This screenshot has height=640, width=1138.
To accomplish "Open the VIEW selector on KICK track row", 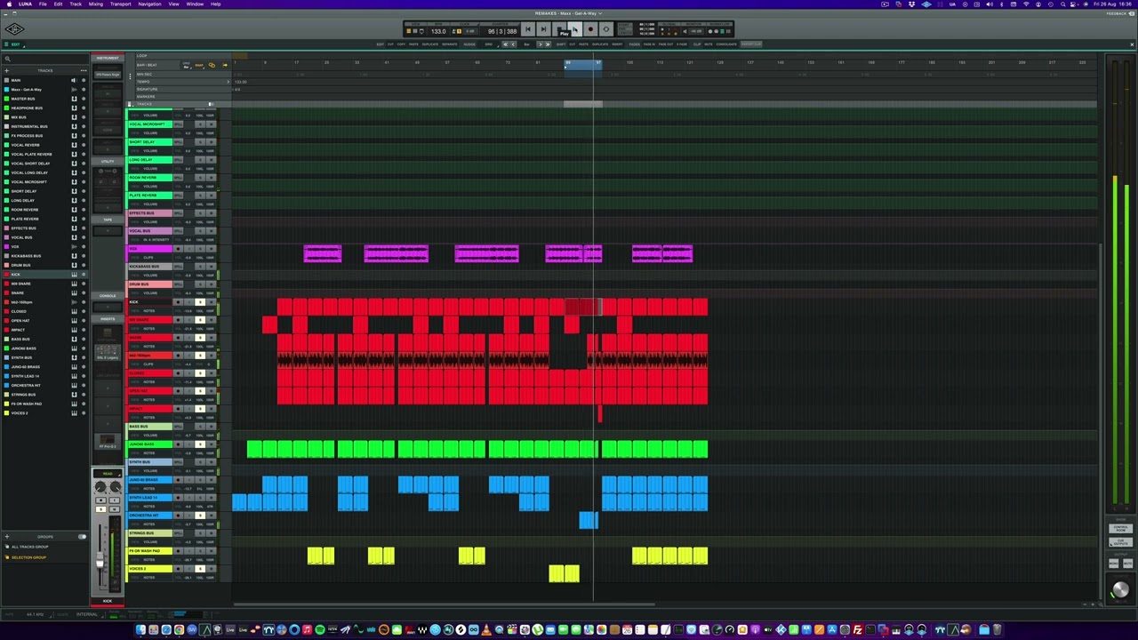I will coord(135,311).
